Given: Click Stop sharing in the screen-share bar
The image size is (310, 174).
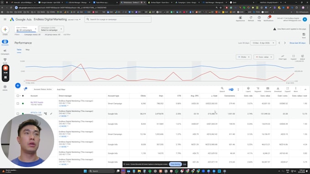Looking at the screenshot, I should click(x=176, y=164).
